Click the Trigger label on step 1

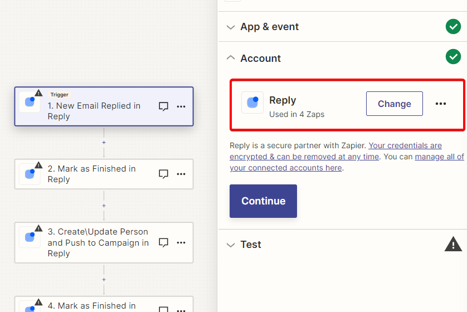tap(59, 95)
